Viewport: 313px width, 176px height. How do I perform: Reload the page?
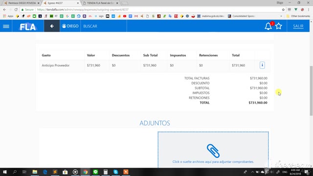pyautogui.click(x=16, y=10)
